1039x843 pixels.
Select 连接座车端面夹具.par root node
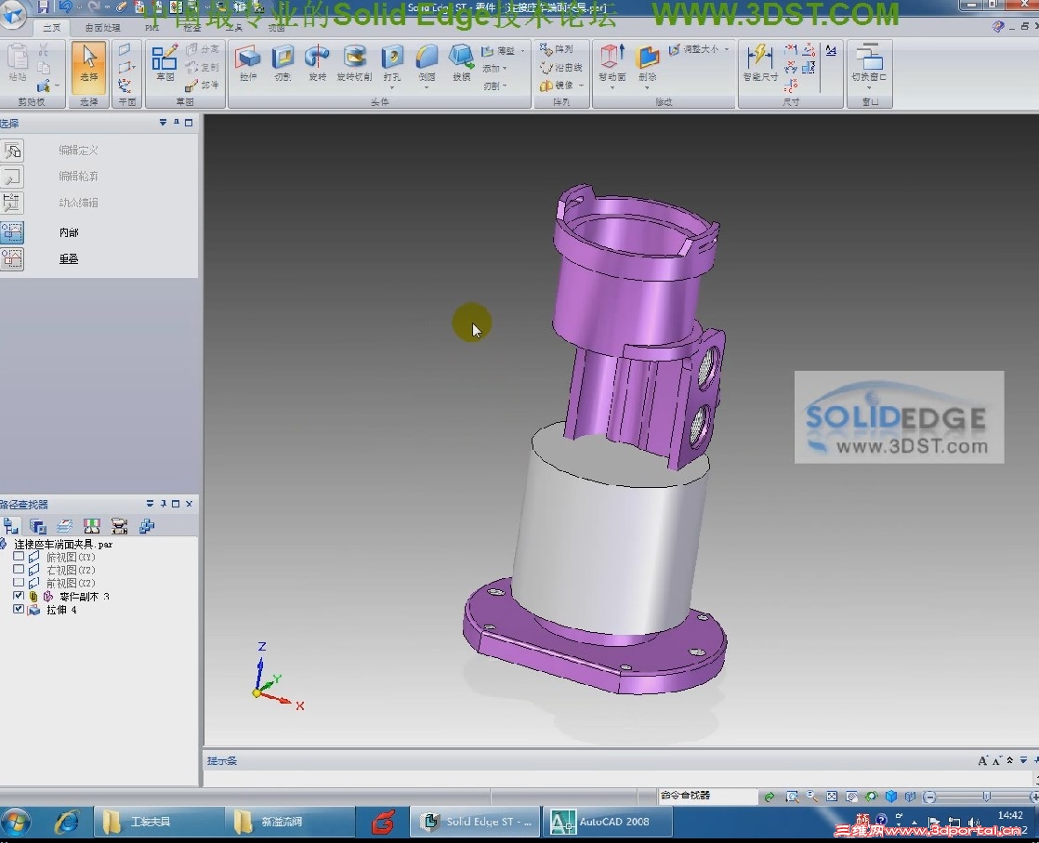pos(63,544)
